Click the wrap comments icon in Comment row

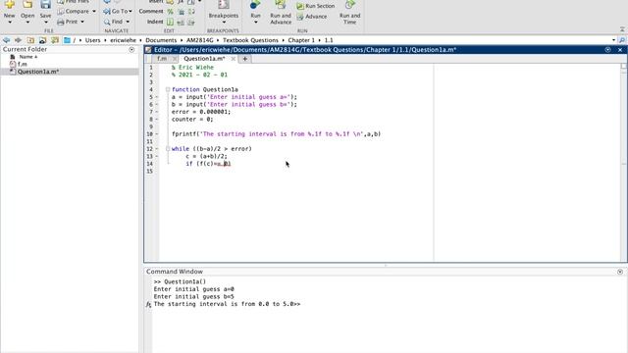(x=191, y=12)
